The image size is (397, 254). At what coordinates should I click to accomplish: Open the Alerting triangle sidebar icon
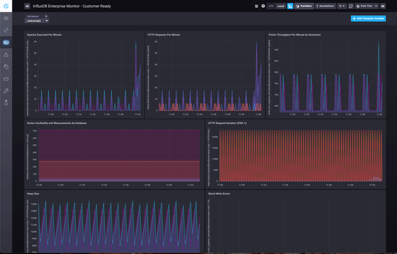[6, 55]
